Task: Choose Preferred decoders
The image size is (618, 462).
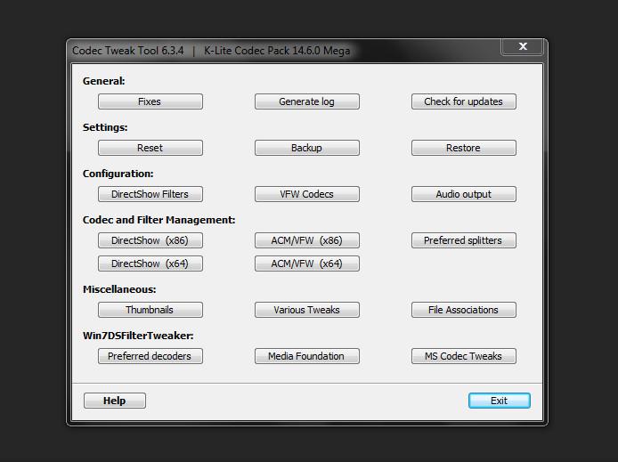Action: coord(150,356)
